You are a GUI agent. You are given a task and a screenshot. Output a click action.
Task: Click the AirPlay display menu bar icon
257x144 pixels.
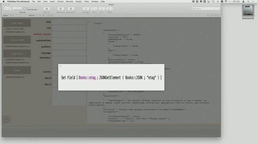coord(208,2)
